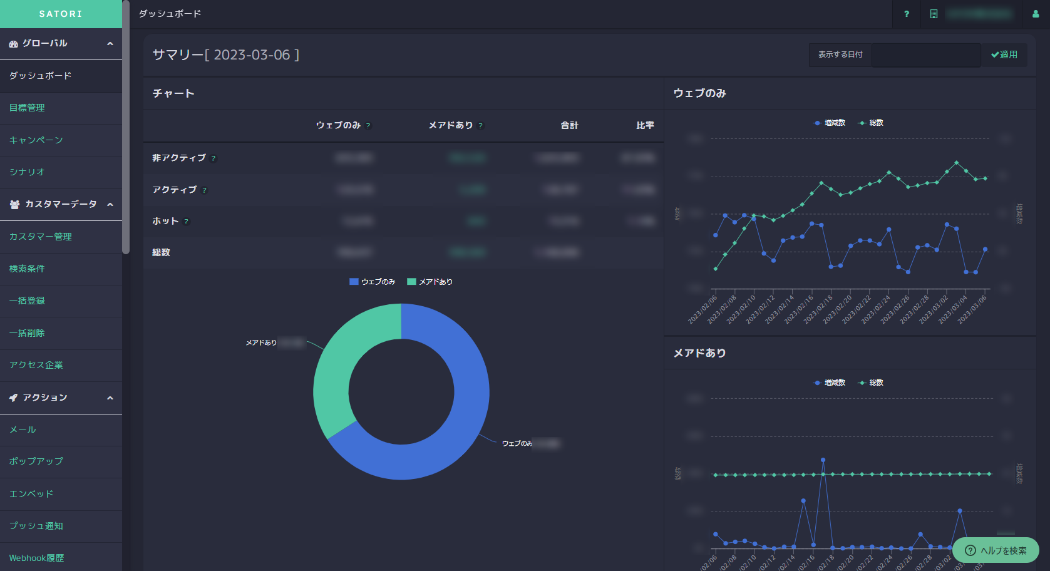Screen dimensions: 1050x571
Task: Toggle メアドあり series in donut chart legend
Action: (x=430, y=282)
